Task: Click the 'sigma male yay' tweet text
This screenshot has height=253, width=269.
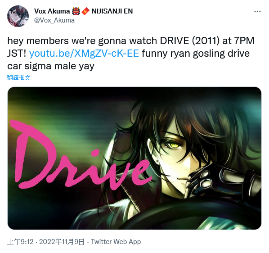Action: click(59, 66)
